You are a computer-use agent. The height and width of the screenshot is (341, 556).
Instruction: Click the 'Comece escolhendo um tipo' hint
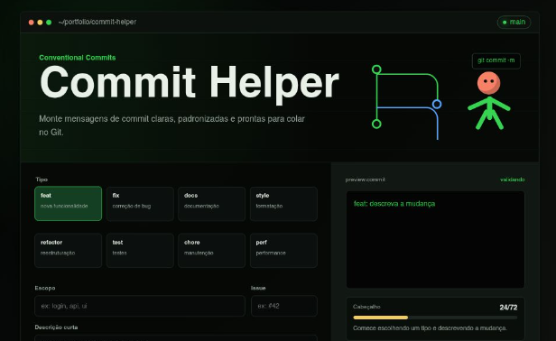point(430,328)
